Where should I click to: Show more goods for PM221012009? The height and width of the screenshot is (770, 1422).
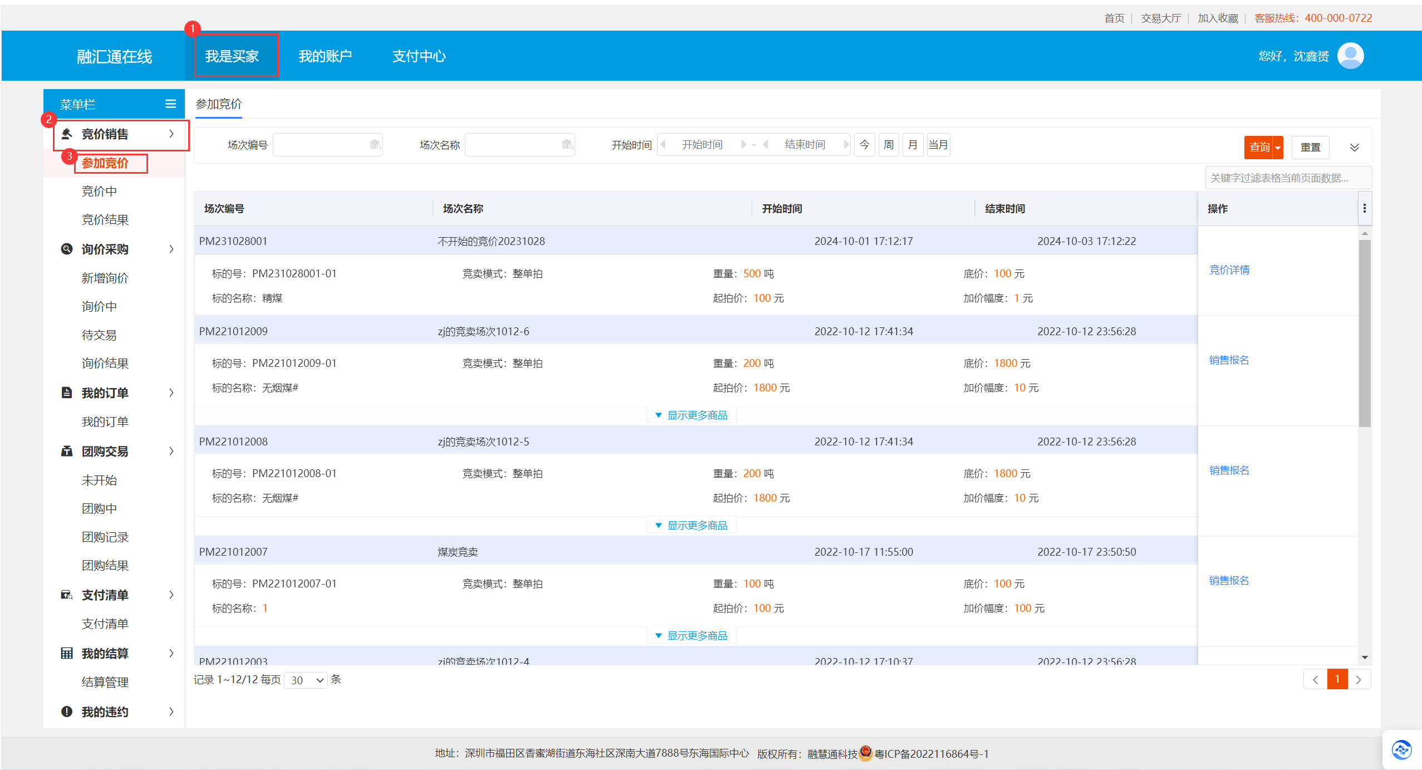(692, 415)
